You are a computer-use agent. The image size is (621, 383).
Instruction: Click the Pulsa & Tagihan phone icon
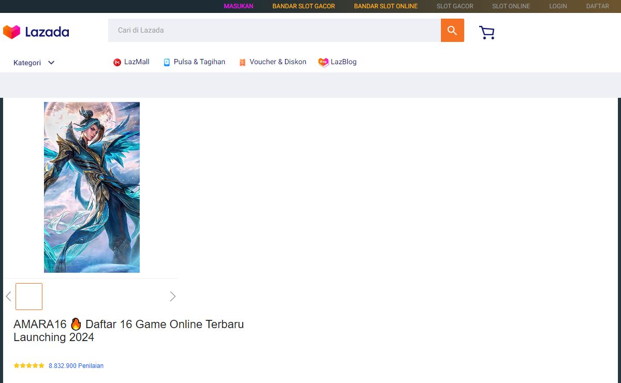click(167, 63)
